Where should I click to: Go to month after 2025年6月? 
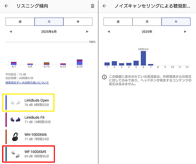coord(87,32)
